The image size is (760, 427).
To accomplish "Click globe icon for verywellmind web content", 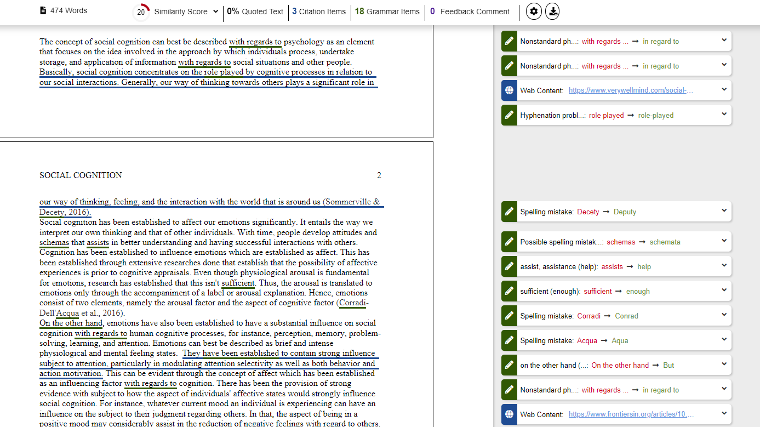I will click(509, 90).
